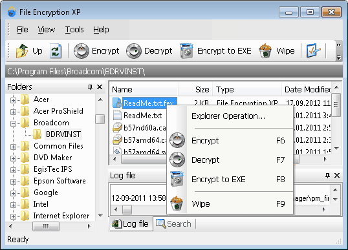Select the EgisTec IPS folder in tree

53,169
